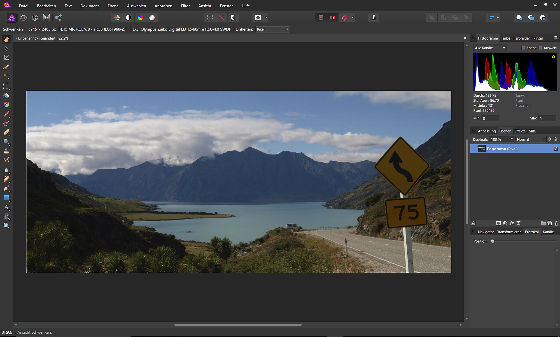Image resolution: width=560 pixels, height=337 pixels.
Task: Open the Filter menu
Action: coord(185,6)
